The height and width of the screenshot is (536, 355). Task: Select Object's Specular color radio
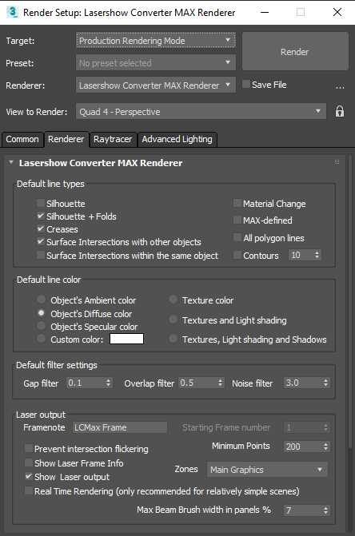[42, 326]
